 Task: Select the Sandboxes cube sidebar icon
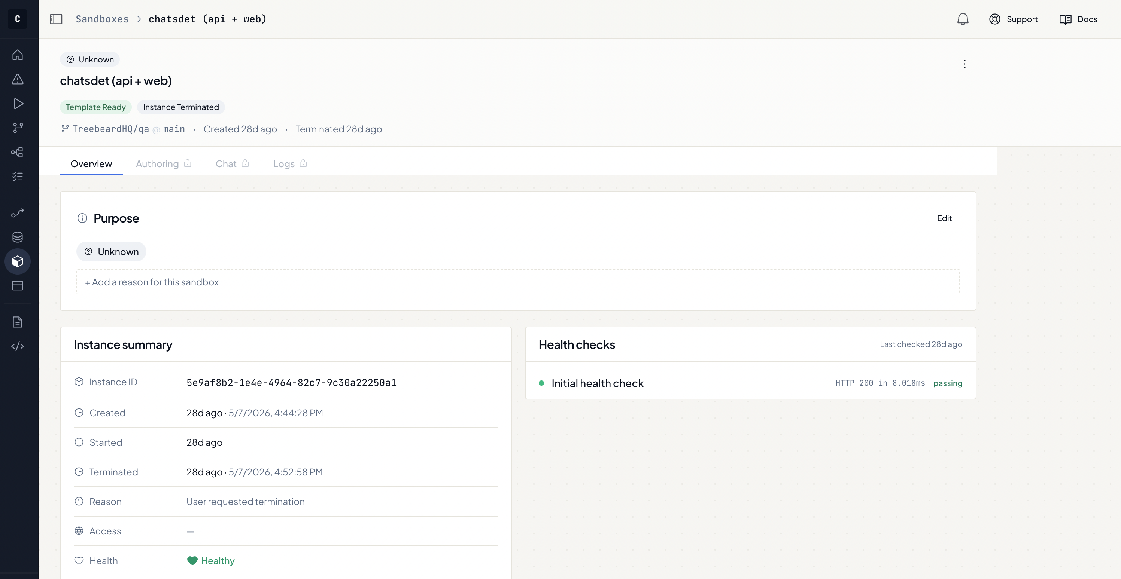coord(17,262)
